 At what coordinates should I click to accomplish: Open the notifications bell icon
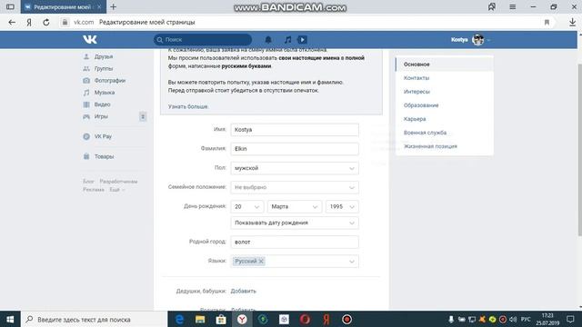(268, 39)
